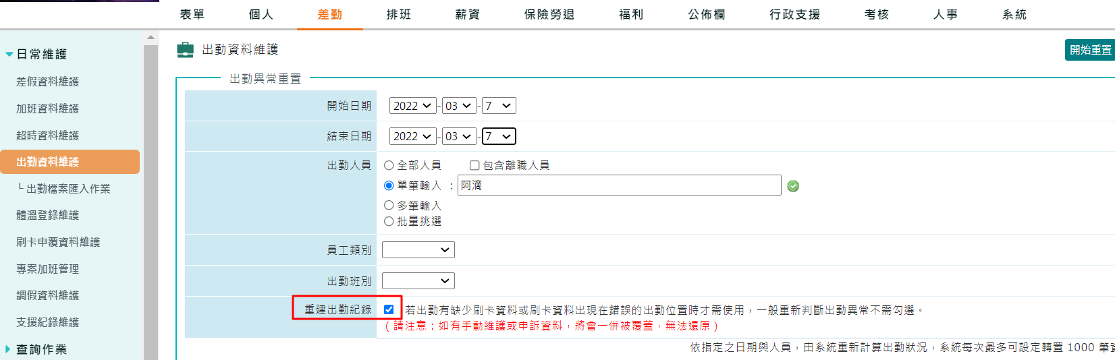Switch to the 福利 tab
Screen dimensions: 1115x360
631,14
